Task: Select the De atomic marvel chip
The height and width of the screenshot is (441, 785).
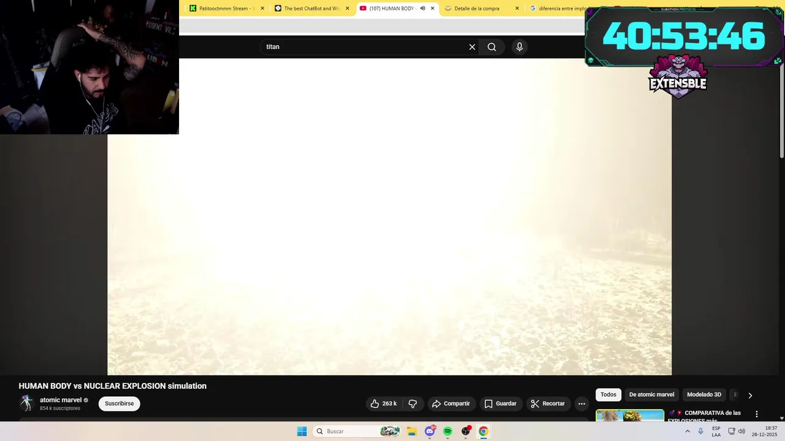Action: (x=651, y=394)
